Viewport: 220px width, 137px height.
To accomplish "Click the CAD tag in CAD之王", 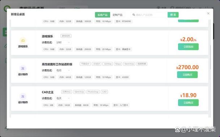I will pyautogui.click(x=104, y=92).
